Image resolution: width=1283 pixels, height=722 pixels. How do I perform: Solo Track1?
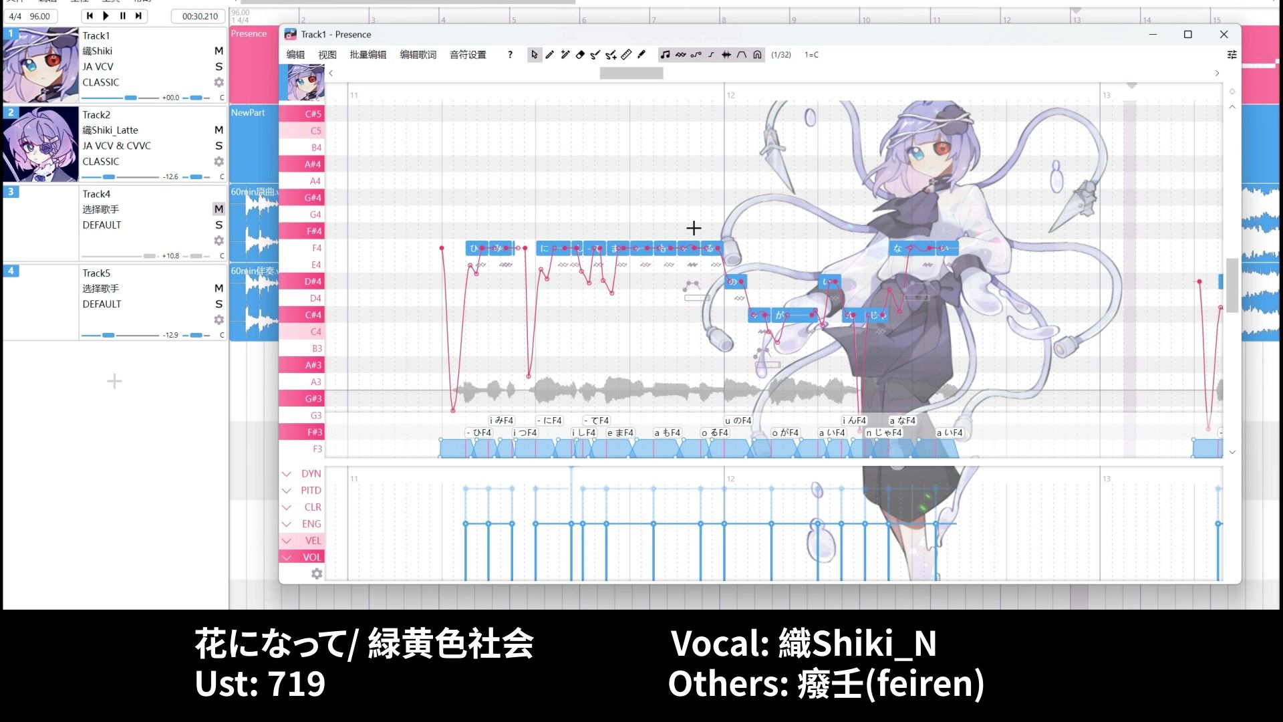pyautogui.click(x=219, y=67)
